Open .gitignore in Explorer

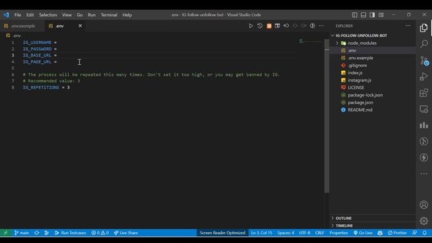click(357, 65)
